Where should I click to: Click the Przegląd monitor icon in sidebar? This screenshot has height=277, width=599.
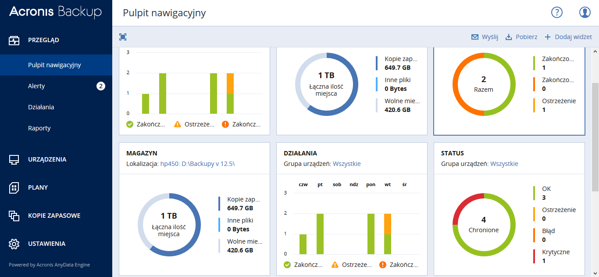tap(14, 40)
